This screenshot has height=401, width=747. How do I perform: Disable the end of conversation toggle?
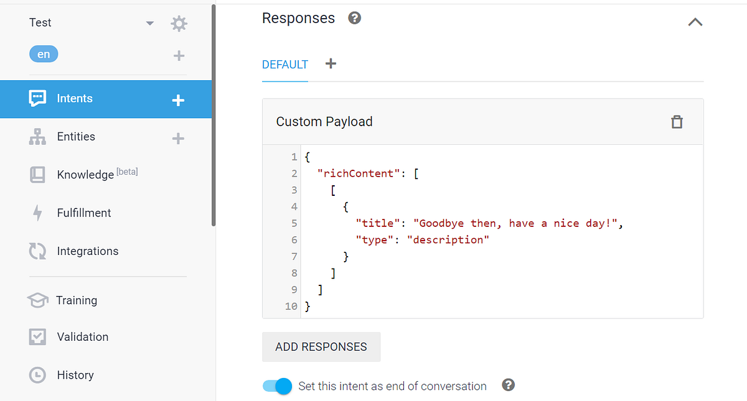point(276,385)
